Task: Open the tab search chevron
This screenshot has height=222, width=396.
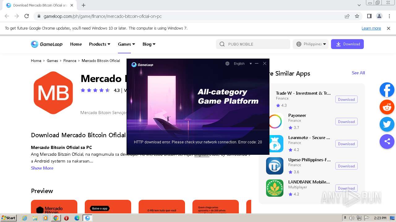Action: click(359, 5)
